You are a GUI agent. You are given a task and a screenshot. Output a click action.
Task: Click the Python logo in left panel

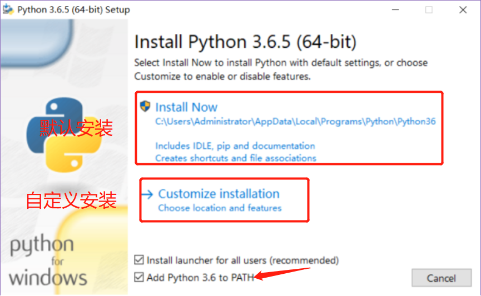pos(63,136)
